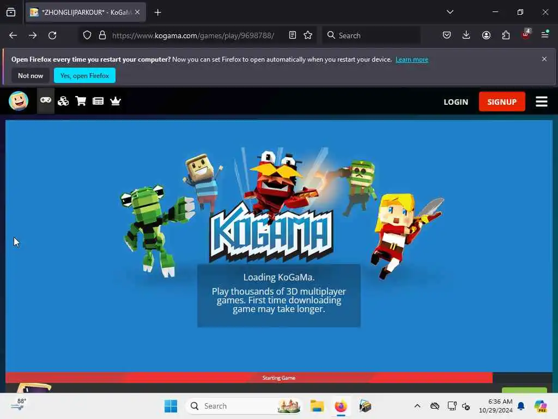The image size is (558, 419).
Task: Dismiss the Firefox notification bar
Action: 544,59
